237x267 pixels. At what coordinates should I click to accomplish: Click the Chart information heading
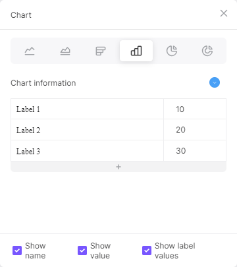coord(43,83)
